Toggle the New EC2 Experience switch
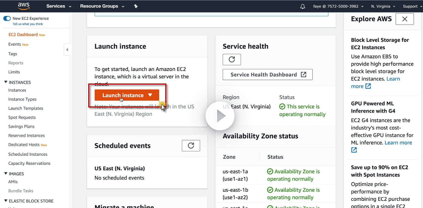Viewport: 423px width, 208px height. pyautogui.click(x=7, y=18)
